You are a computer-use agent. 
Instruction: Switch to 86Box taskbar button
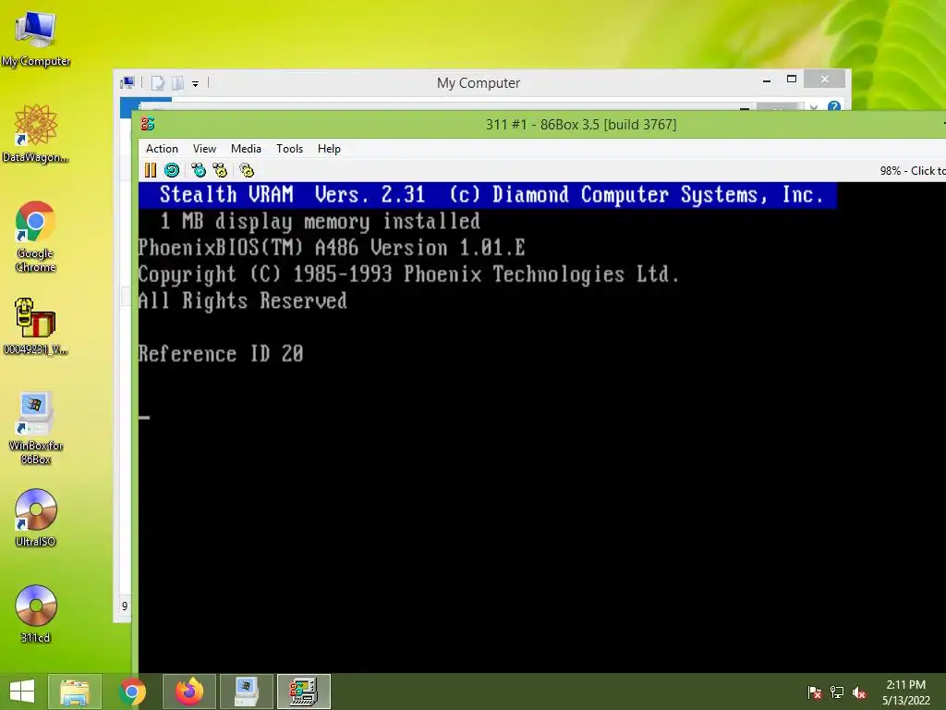point(303,692)
